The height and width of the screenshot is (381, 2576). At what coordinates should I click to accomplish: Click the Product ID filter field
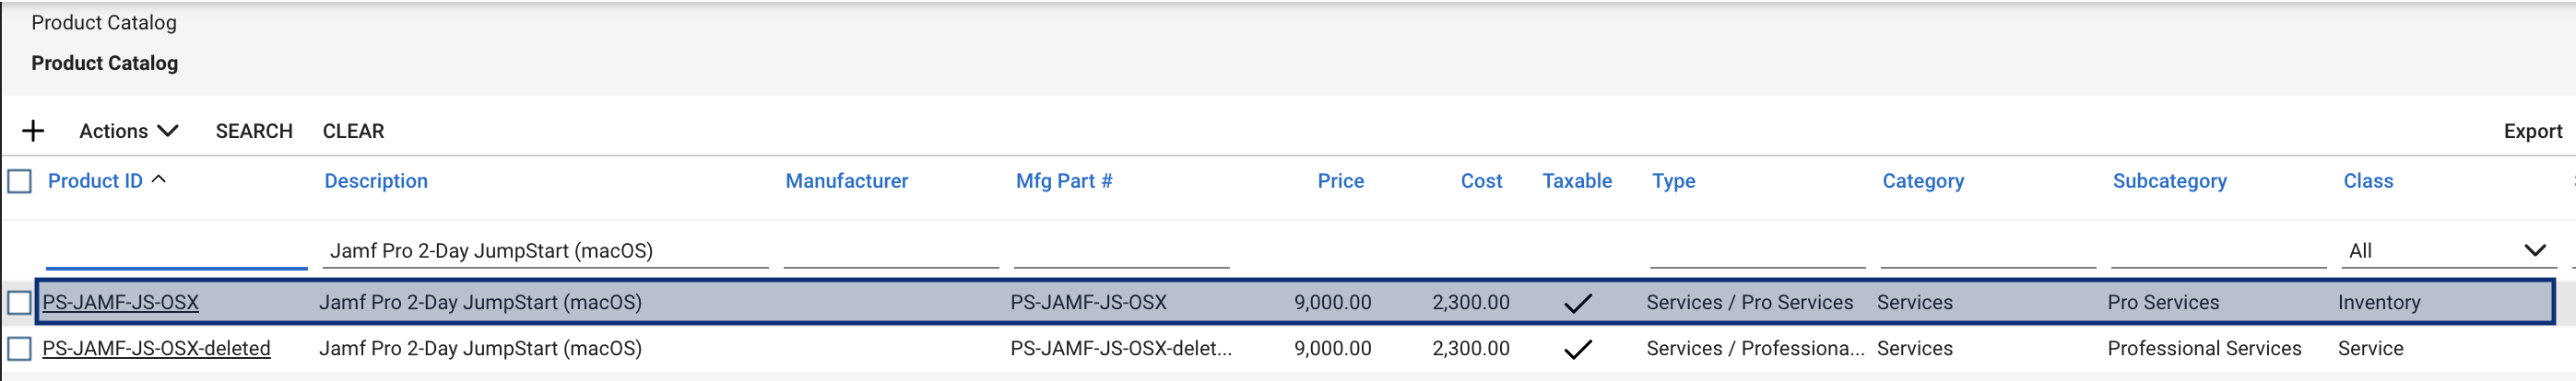click(x=177, y=250)
